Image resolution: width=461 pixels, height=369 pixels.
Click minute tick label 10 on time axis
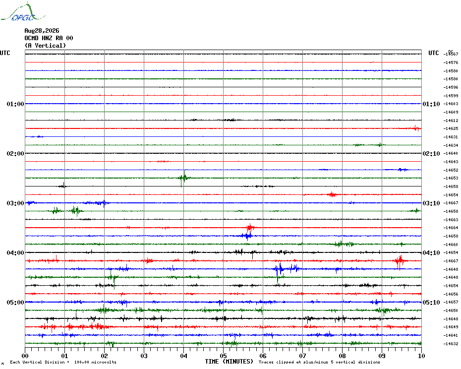422,356
